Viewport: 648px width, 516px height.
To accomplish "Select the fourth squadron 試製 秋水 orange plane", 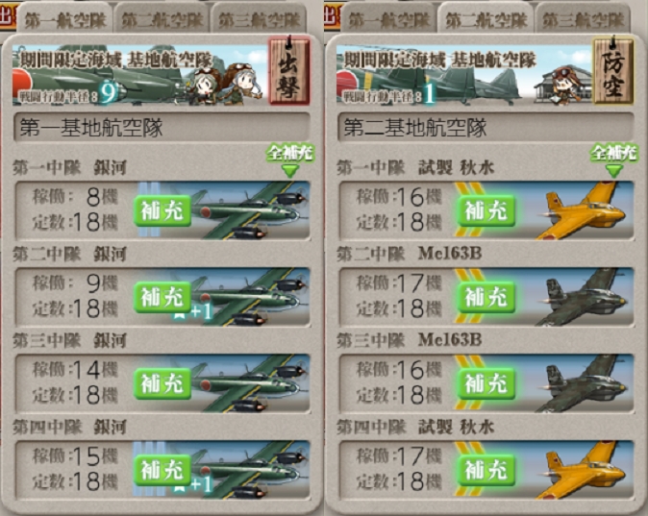I will click(585, 470).
